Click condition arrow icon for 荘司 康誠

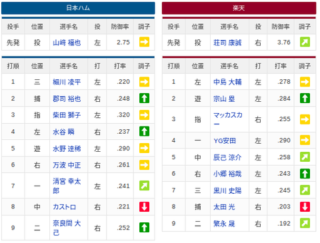[x=305, y=42]
